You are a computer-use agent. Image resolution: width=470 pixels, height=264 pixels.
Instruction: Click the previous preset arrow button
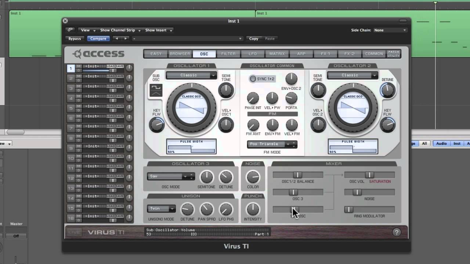point(117,38)
